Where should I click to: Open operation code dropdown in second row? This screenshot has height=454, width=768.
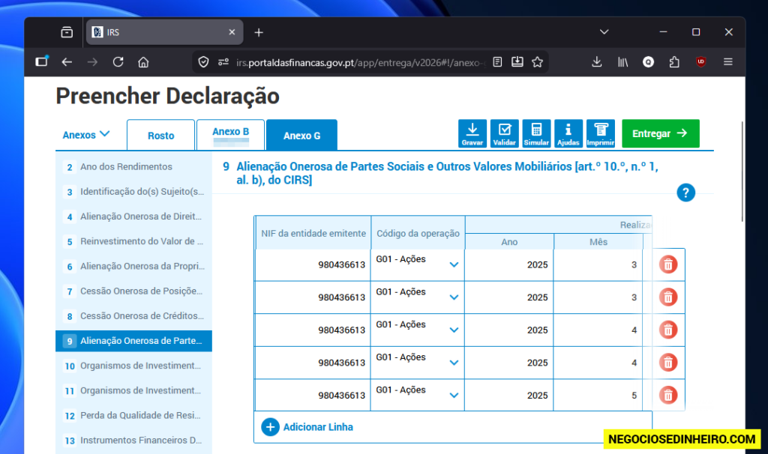click(454, 297)
